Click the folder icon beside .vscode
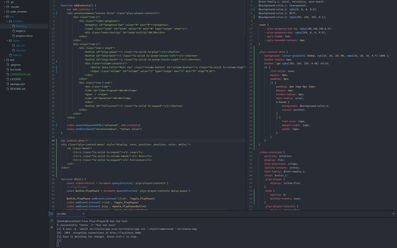 click(x=7, y=7)
